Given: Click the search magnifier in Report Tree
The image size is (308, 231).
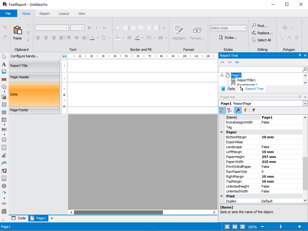Looking at the screenshot, I should pos(305,70).
